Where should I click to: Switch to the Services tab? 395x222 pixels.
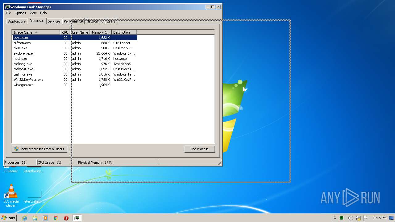(x=54, y=21)
